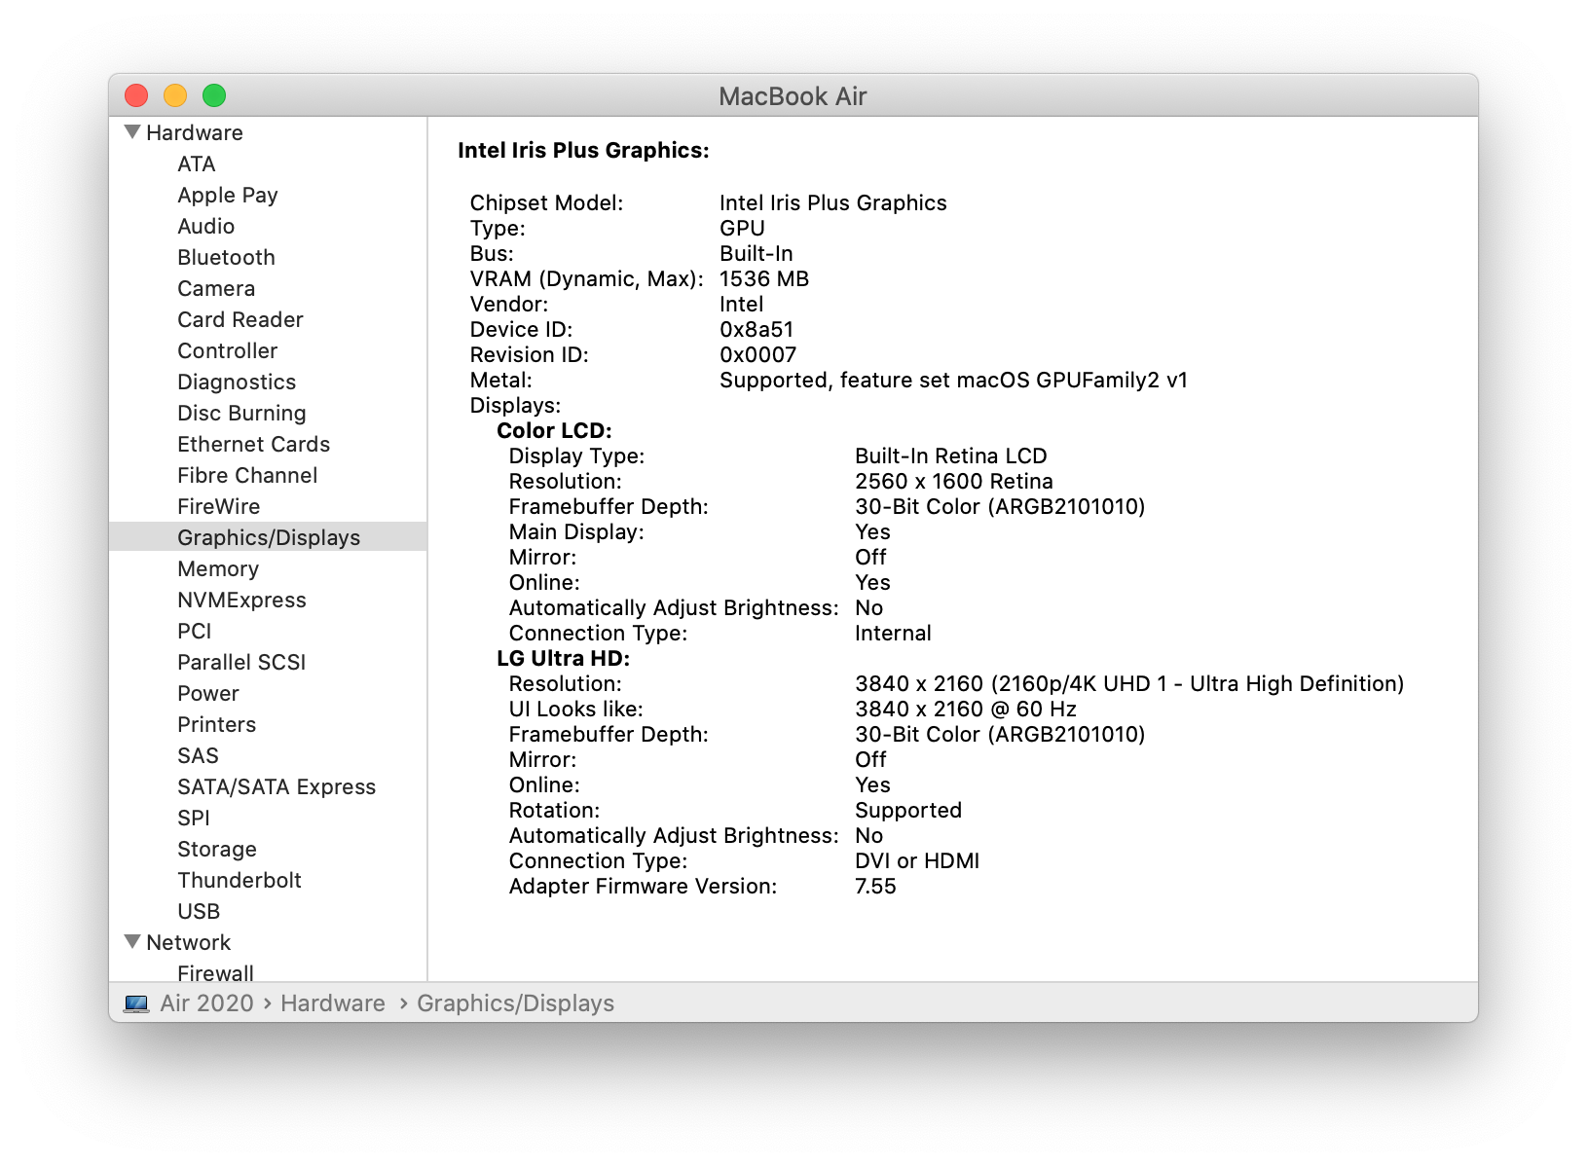
Task: Open the Camera entry
Action: pos(215,288)
